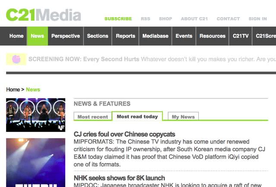Open the About C21 page
The image size is (276, 187).
194,19
